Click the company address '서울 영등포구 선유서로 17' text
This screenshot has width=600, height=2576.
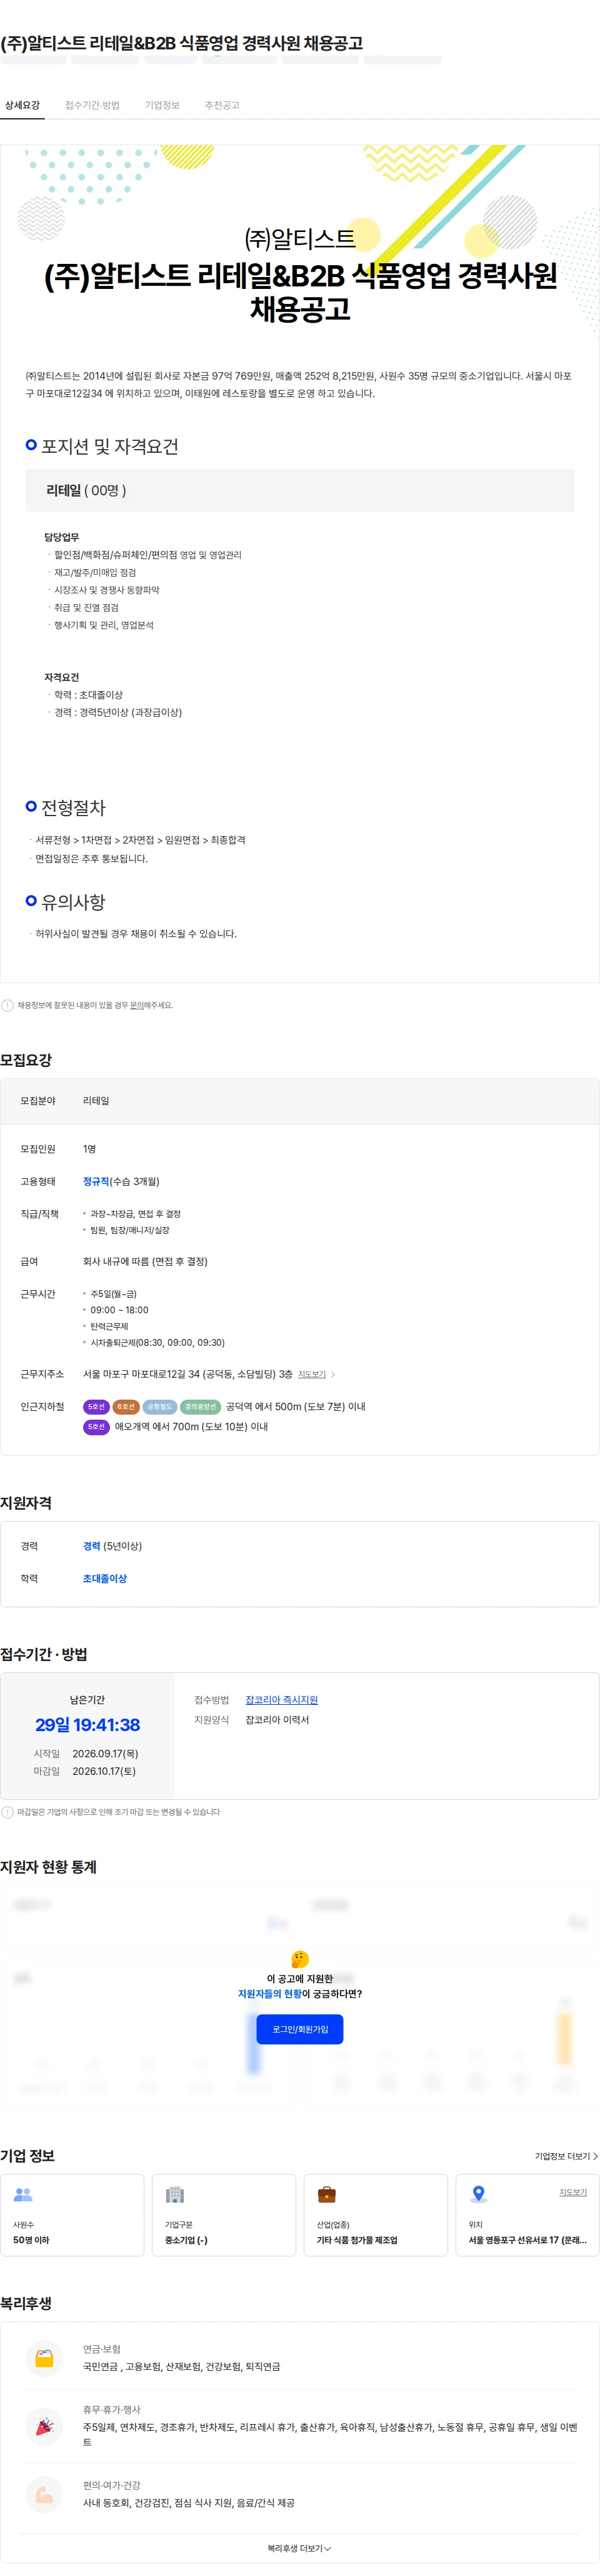tap(528, 2240)
